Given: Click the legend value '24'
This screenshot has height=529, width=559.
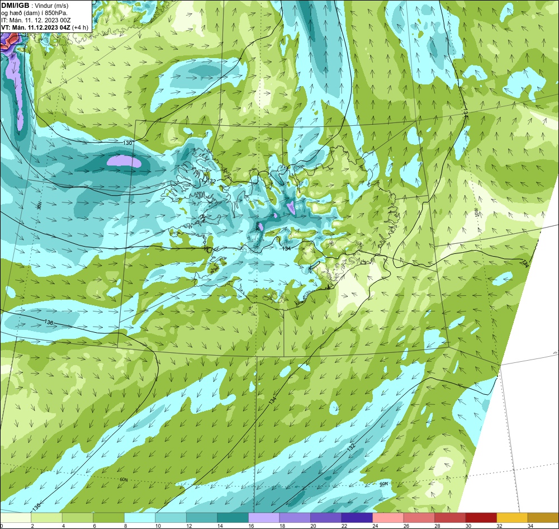Looking at the screenshot, I should click(x=375, y=526).
